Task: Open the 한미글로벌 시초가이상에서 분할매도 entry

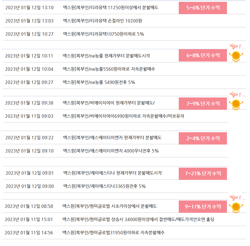Action: coord(109,206)
